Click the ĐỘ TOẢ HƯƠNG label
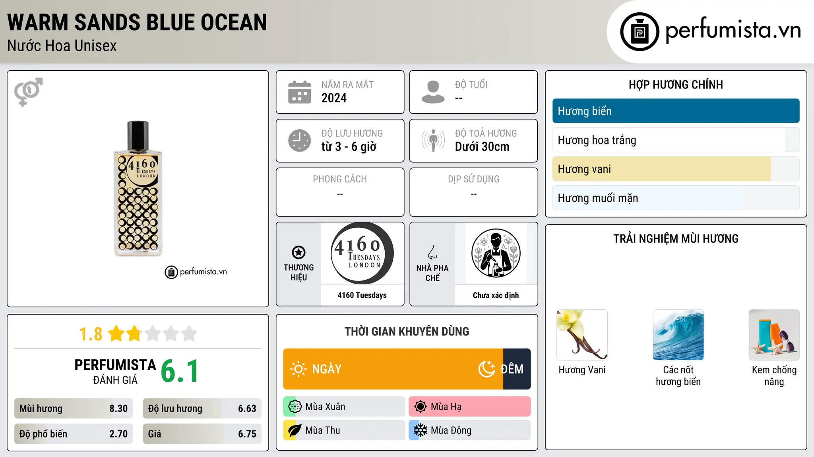814x457 pixels. click(x=486, y=133)
